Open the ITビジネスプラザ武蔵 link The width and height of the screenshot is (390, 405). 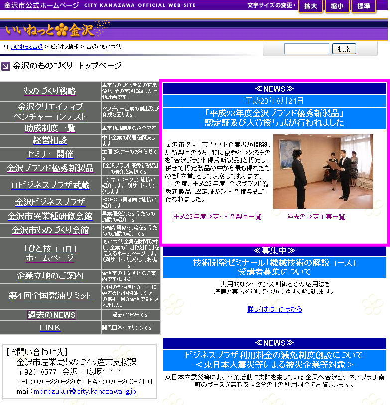tap(50, 185)
